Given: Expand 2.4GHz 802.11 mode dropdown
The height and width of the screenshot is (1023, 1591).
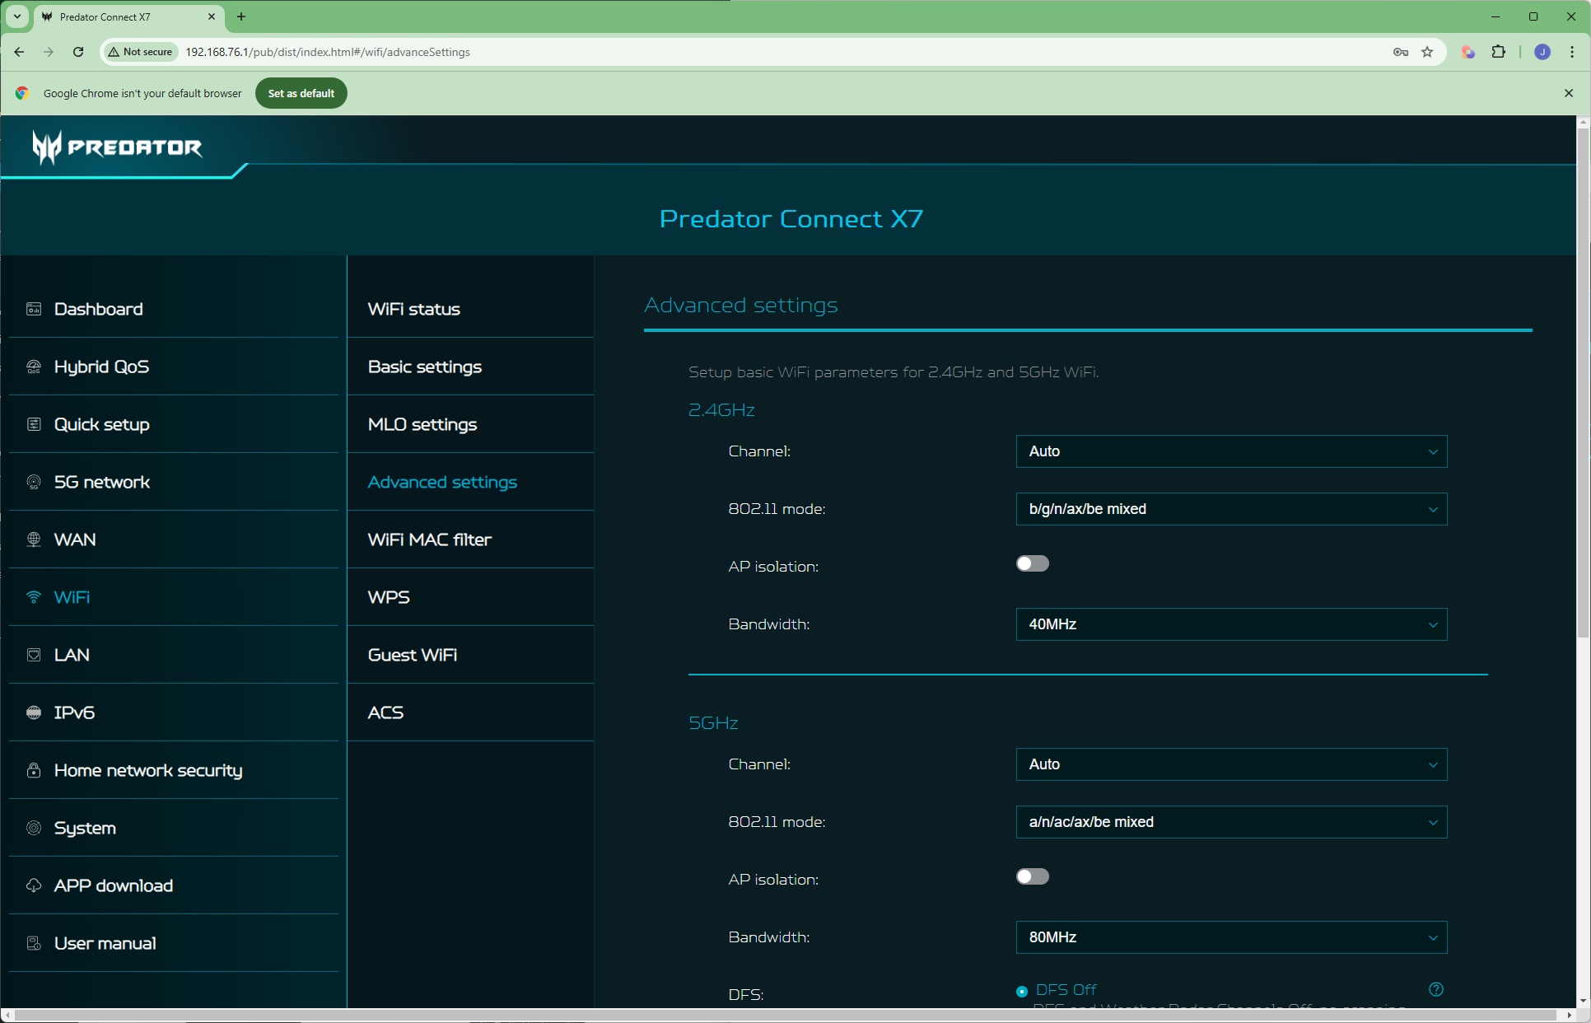Looking at the screenshot, I should (1230, 509).
